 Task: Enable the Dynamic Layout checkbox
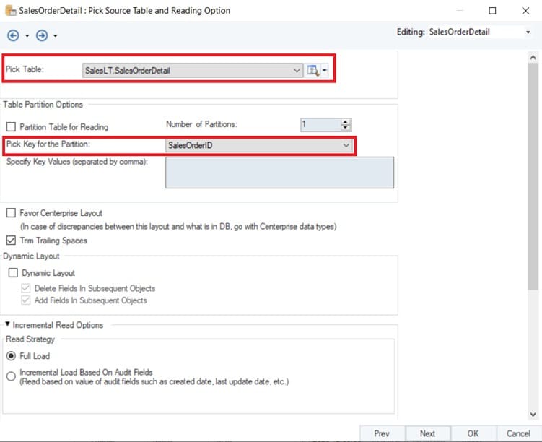[13, 273]
